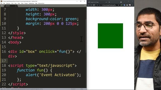This screenshot has width=161, height=90.
Task: Click the Chrome forward arrow
Action: [91, 5]
